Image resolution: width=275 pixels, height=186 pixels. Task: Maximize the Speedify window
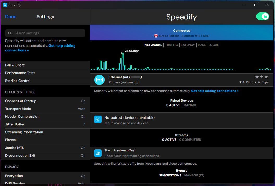[256, 5]
